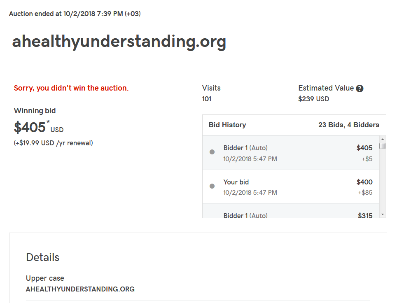Click the scroll down arrow in Bid History
Viewport: 397px width, 303px height.
click(383, 214)
